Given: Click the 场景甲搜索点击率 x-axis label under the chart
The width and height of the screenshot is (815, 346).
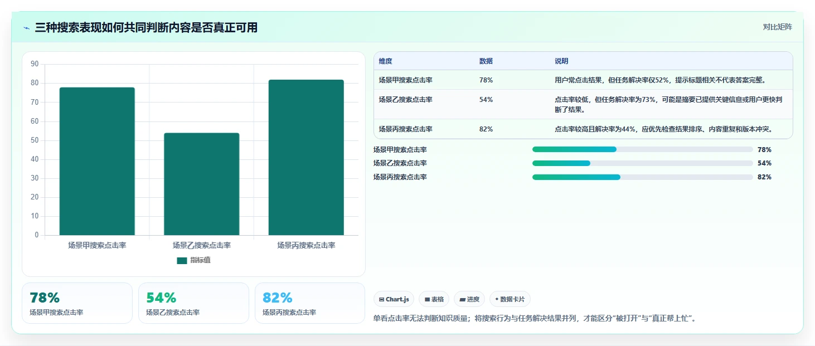Looking at the screenshot, I should pos(97,245).
